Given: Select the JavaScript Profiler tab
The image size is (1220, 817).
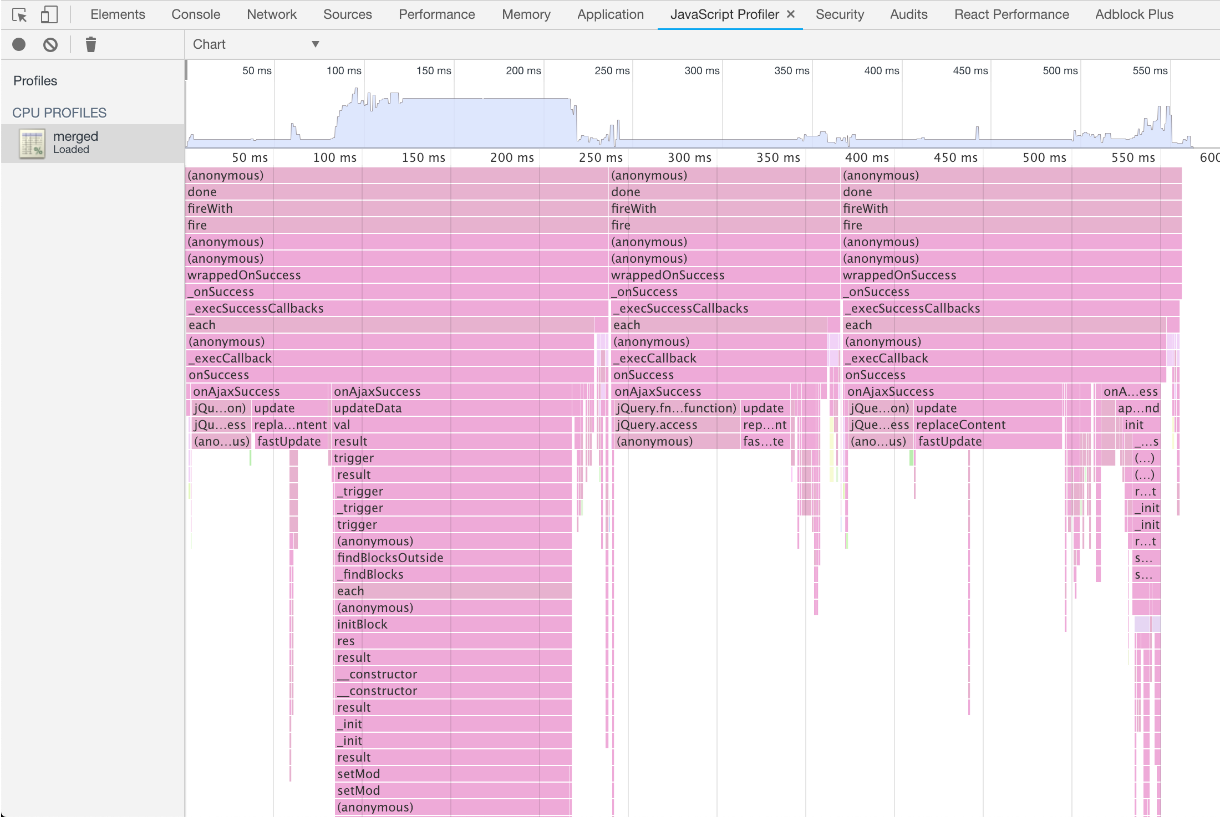Looking at the screenshot, I should 724,14.
